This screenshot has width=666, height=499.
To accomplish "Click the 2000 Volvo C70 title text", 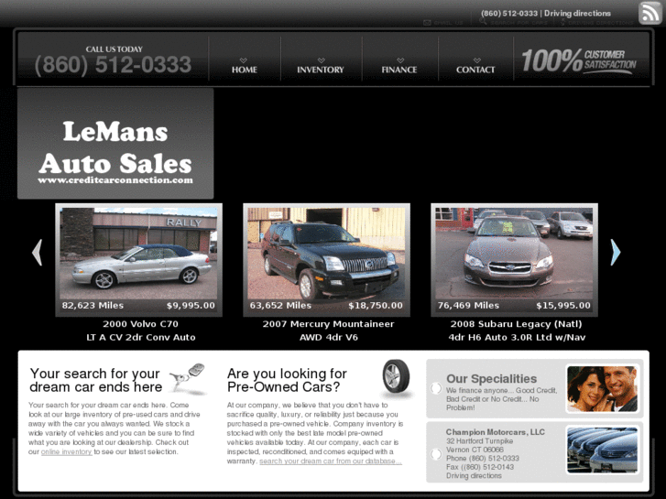I will pyautogui.click(x=140, y=324).
